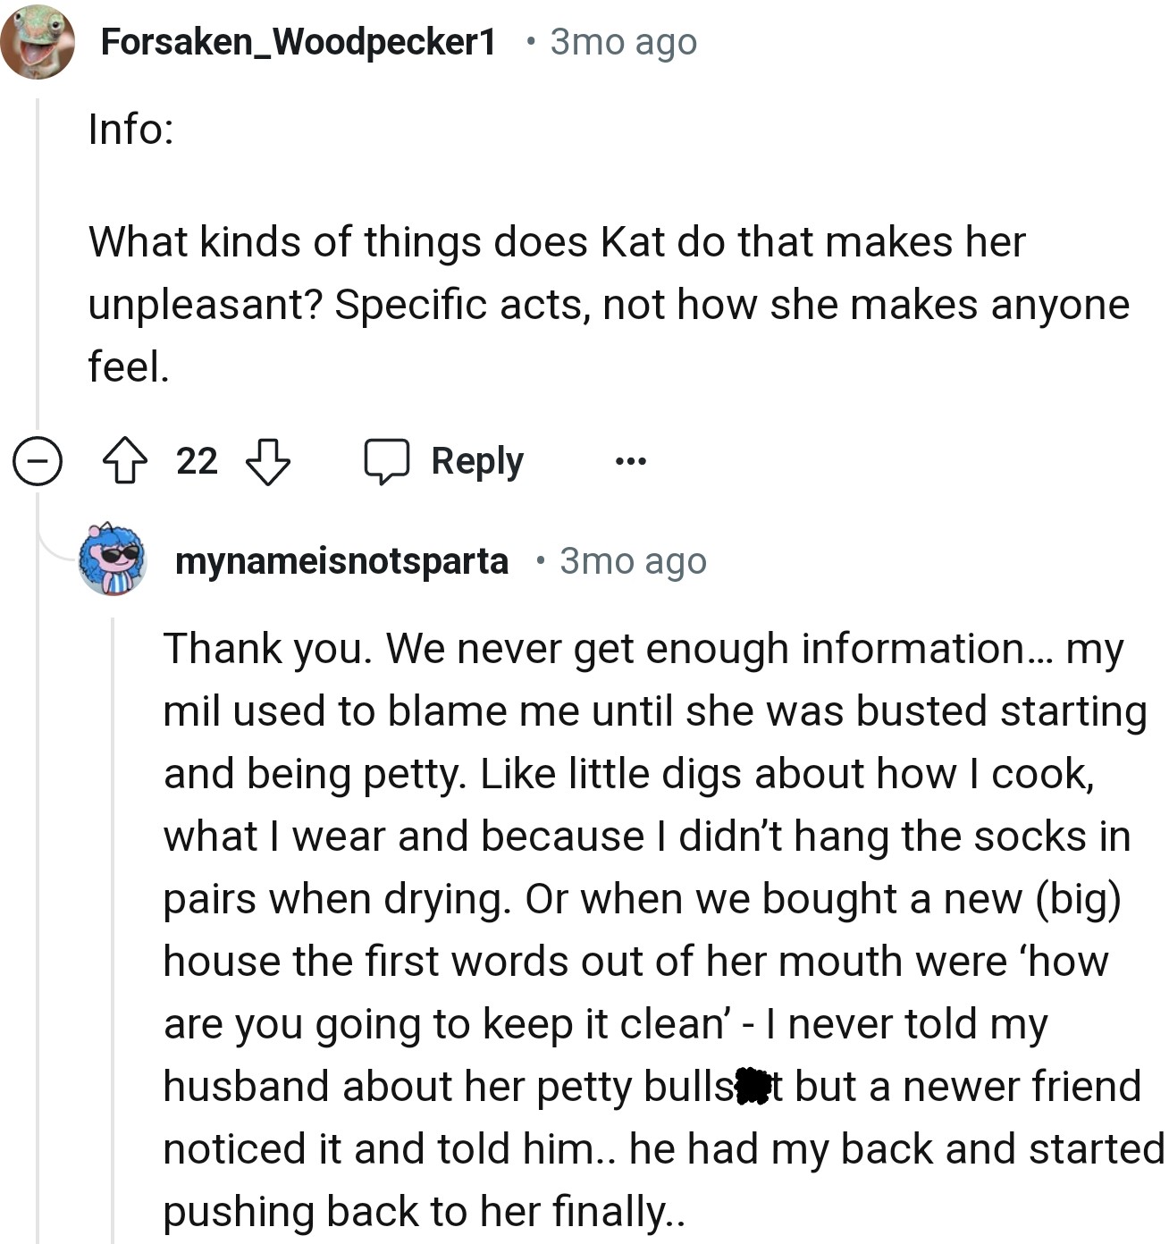Open the three-dot more options menu
This screenshot has height=1244, width=1169.
click(x=630, y=461)
